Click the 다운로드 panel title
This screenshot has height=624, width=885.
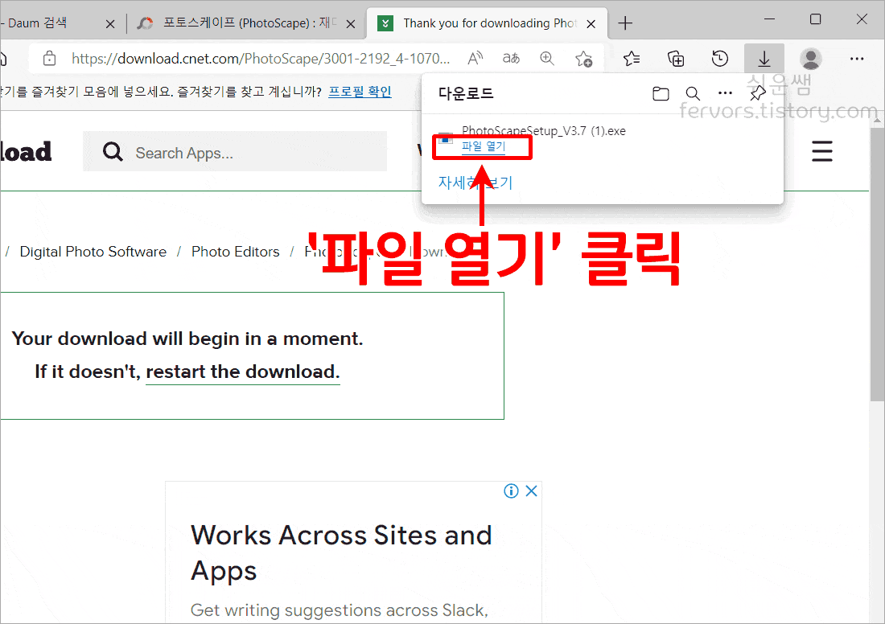coord(466,93)
